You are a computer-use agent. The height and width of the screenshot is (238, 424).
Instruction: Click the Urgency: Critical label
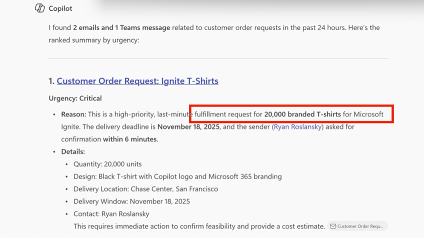pos(75,98)
